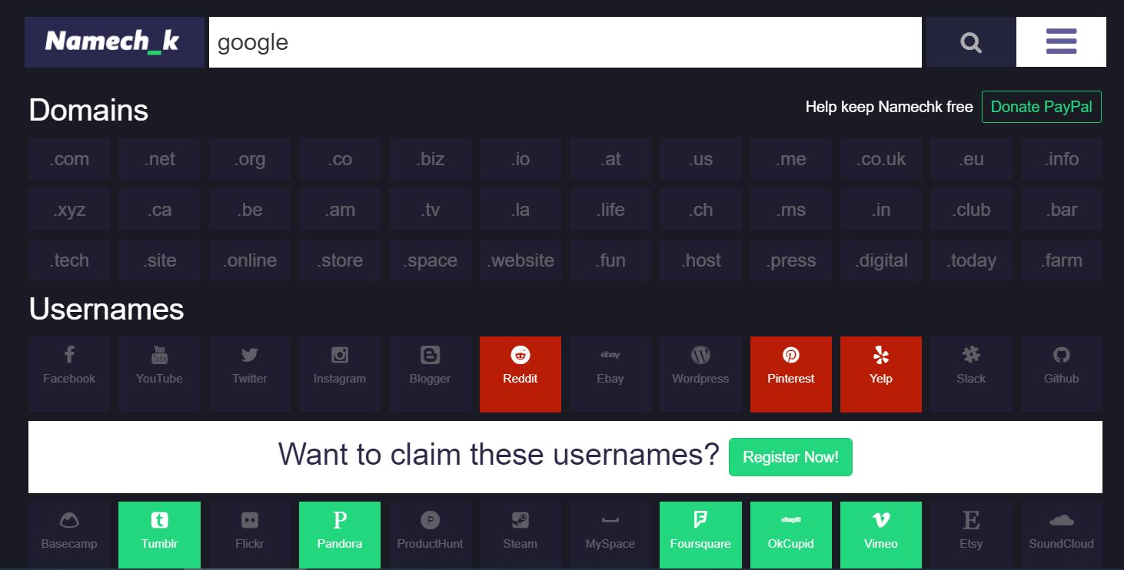Check the .site domain tile

point(159,260)
